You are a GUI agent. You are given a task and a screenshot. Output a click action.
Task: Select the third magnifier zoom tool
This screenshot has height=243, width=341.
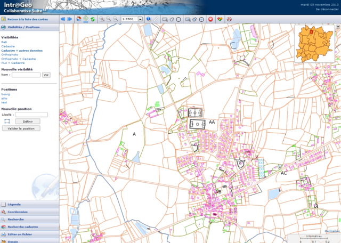point(116,19)
